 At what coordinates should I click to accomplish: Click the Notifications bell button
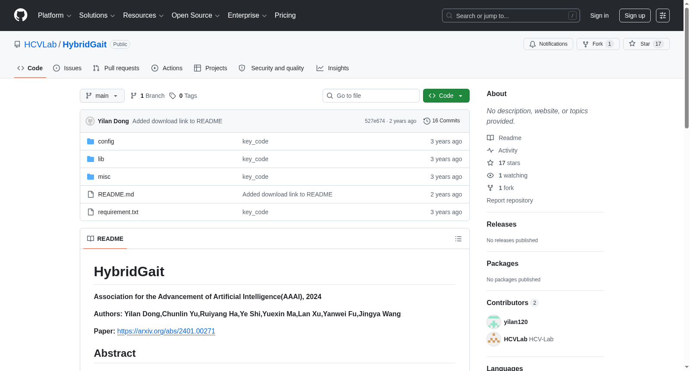coord(548,44)
